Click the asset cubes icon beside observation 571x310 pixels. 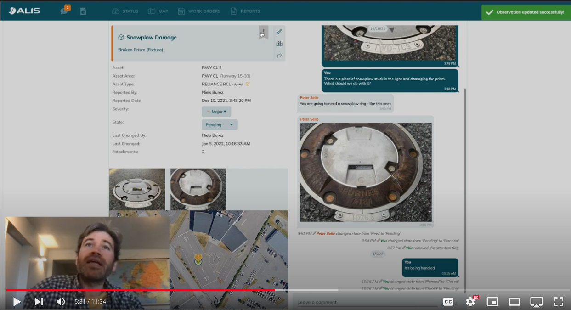(279, 44)
